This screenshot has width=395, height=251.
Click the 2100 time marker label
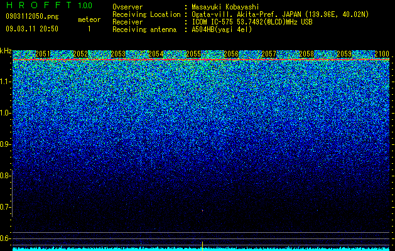(x=382, y=53)
